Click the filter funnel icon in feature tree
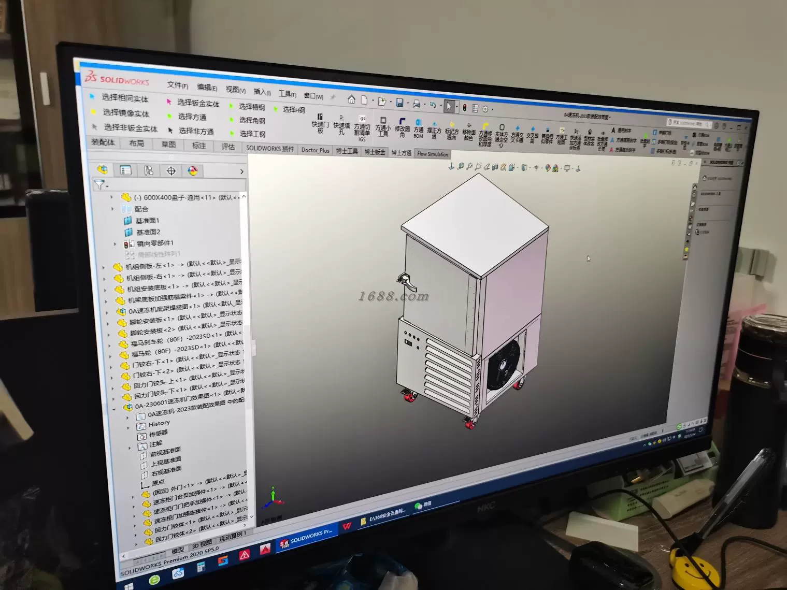Screen dimensions: 787x590 [98, 184]
